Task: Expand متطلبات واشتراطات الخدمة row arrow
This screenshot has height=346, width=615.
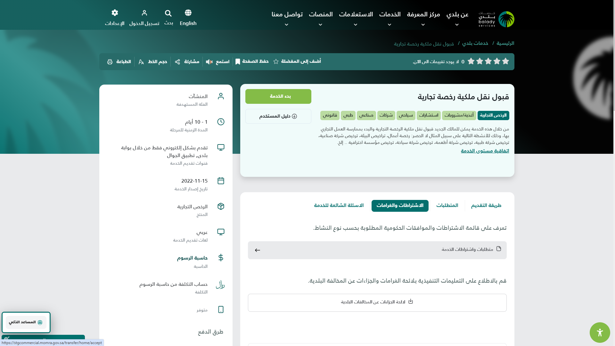Action: tap(258, 250)
